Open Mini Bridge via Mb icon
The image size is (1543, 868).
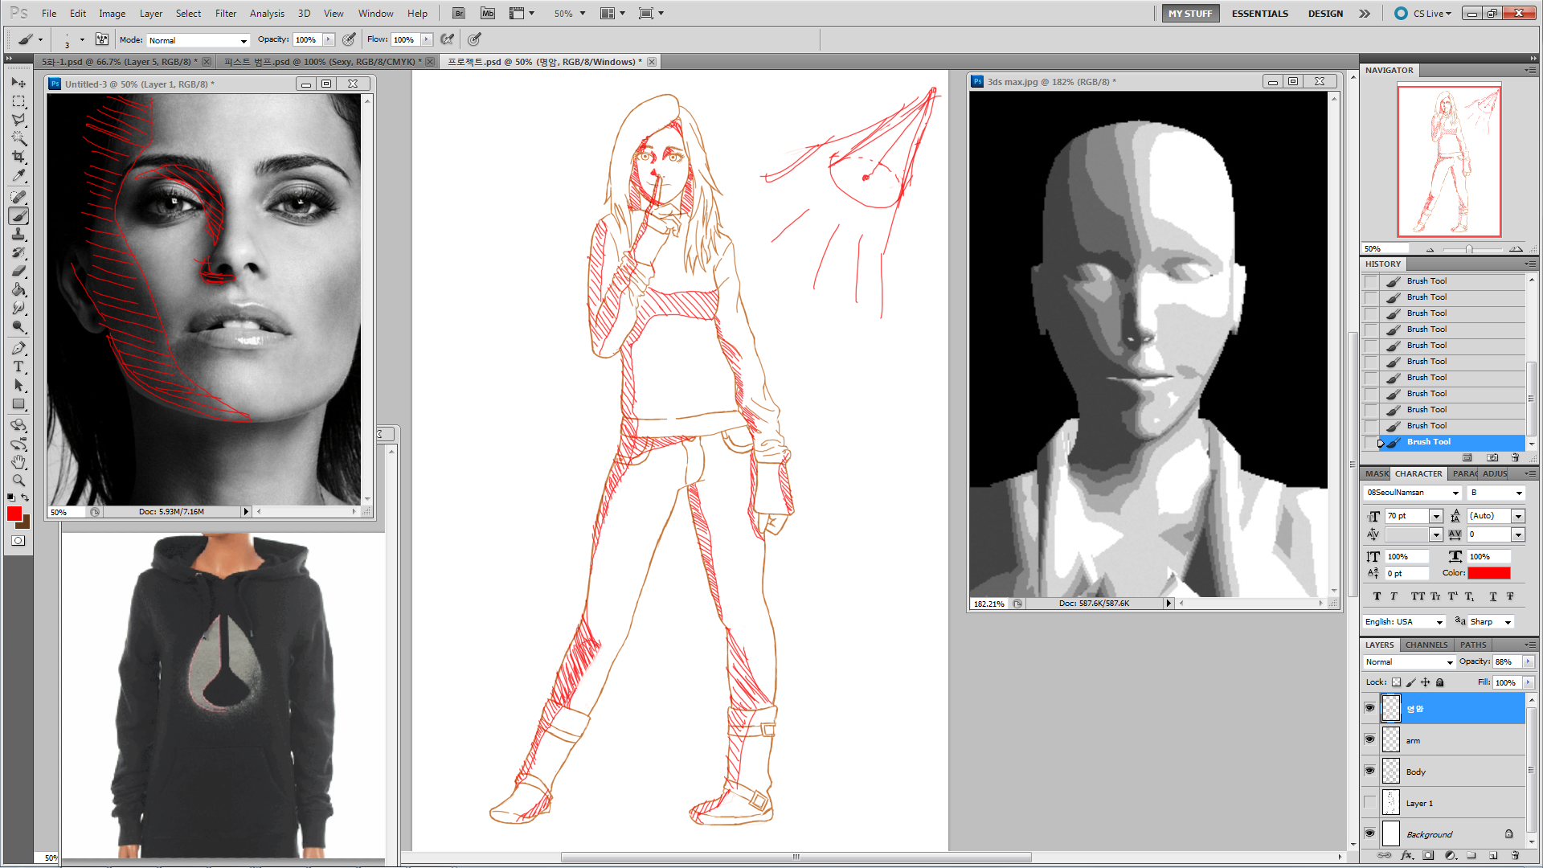tap(488, 14)
